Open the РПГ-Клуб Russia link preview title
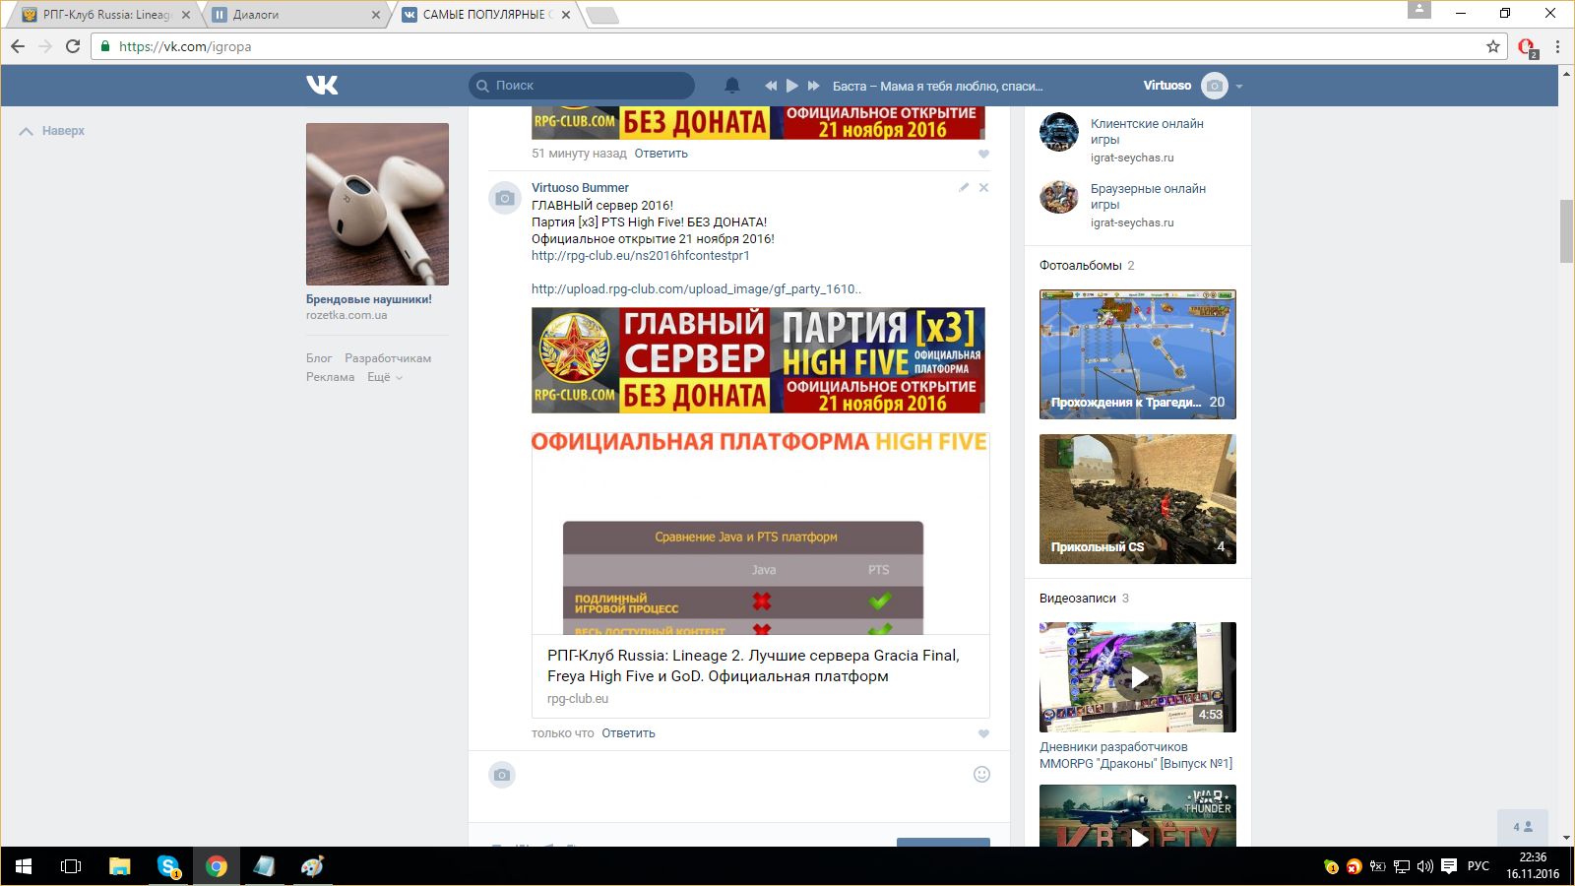This screenshot has width=1575, height=886. click(753, 665)
